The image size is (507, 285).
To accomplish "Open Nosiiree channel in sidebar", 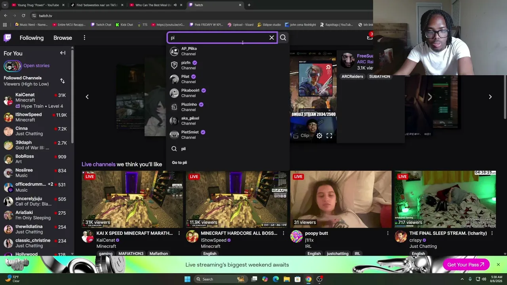I will pos(36,173).
